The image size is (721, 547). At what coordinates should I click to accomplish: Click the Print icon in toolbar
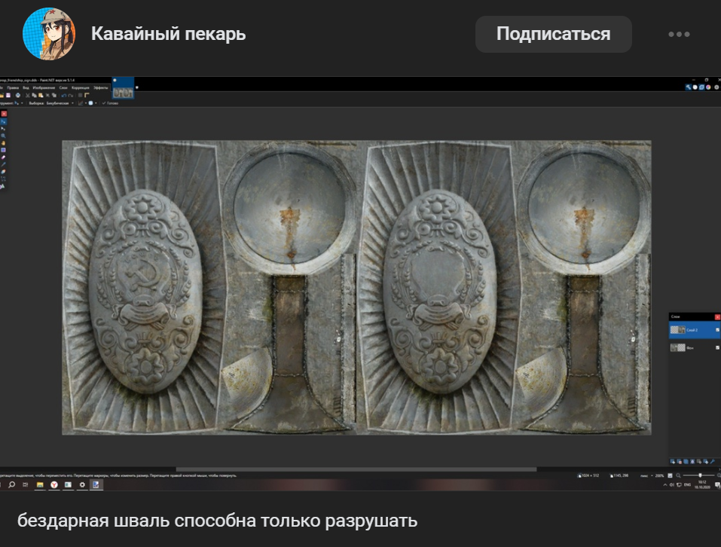(18, 95)
